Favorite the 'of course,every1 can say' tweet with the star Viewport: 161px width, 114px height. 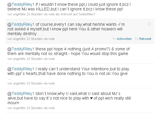point(149,24)
